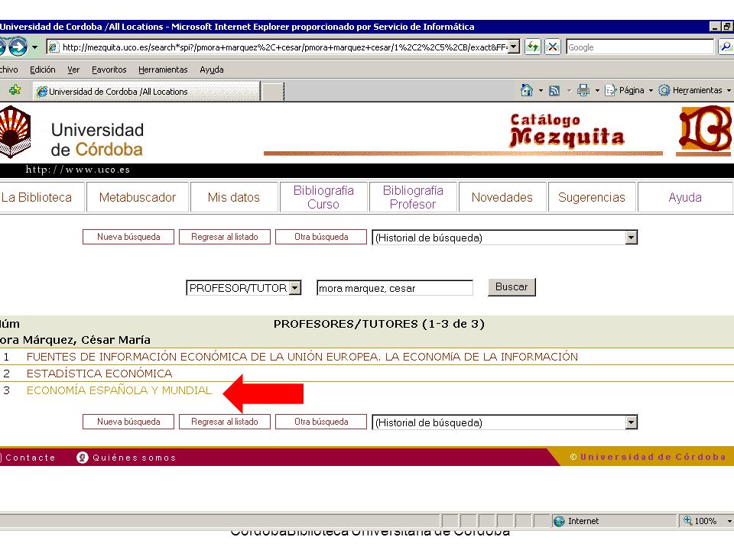Open the Sugerencias section
The height and width of the screenshot is (550, 734).
[592, 197]
